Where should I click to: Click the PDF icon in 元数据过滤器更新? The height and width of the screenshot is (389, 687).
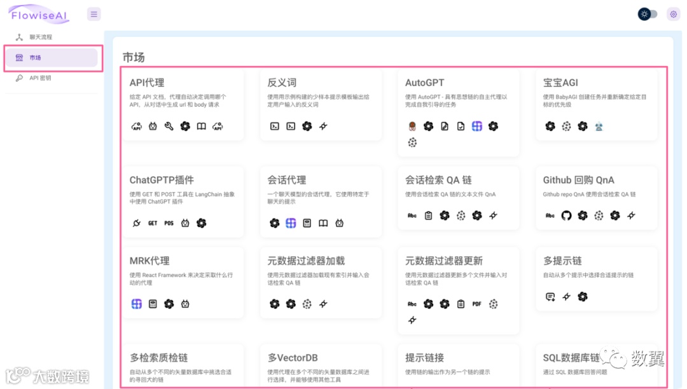[x=477, y=304]
